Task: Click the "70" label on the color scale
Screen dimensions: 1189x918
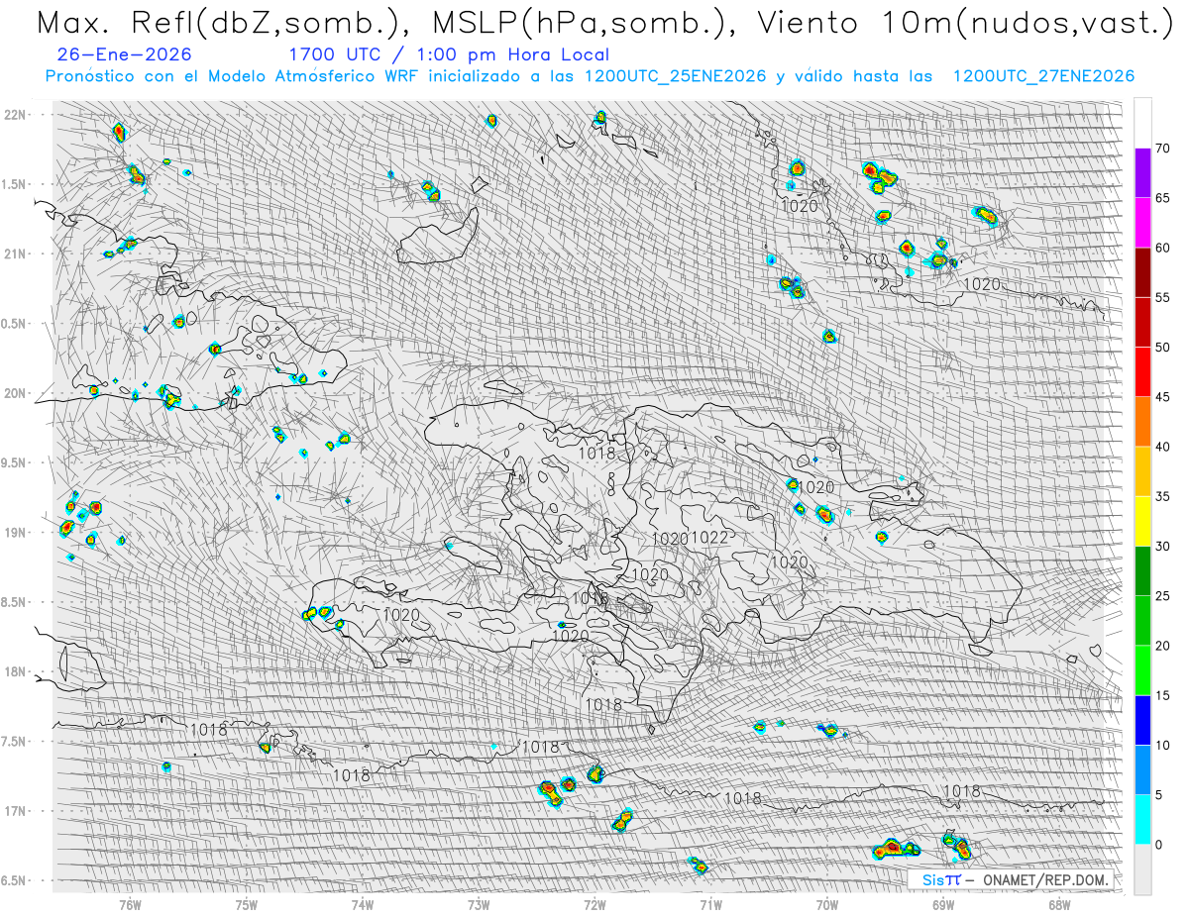Action: click(1162, 149)
